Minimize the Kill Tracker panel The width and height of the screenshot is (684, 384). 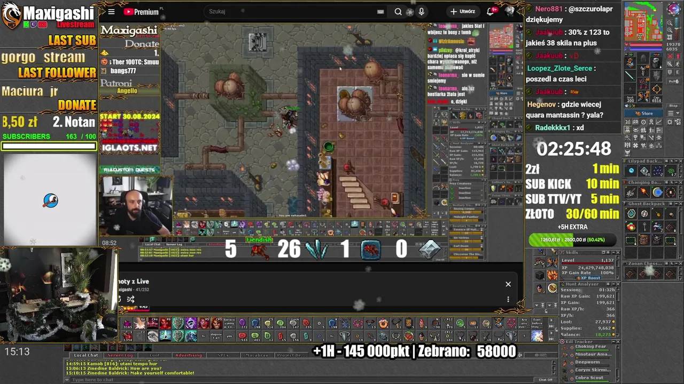(613, 341)
